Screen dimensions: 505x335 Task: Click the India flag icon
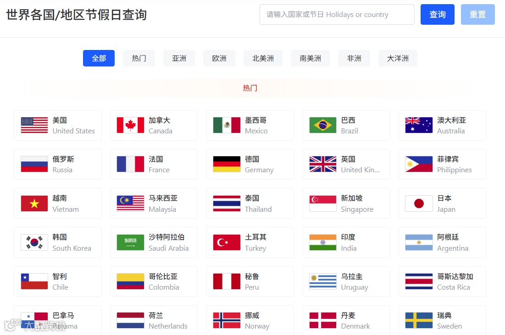tap(323, 242)
